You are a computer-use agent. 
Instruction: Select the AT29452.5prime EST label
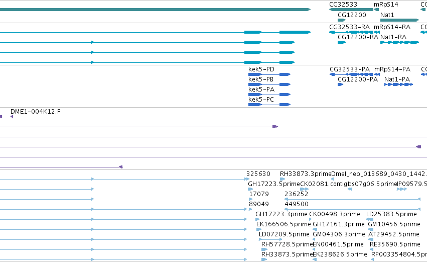point(393,235)
